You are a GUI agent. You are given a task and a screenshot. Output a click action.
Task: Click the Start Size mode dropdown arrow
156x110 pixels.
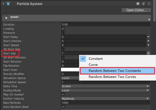[148, 53]
